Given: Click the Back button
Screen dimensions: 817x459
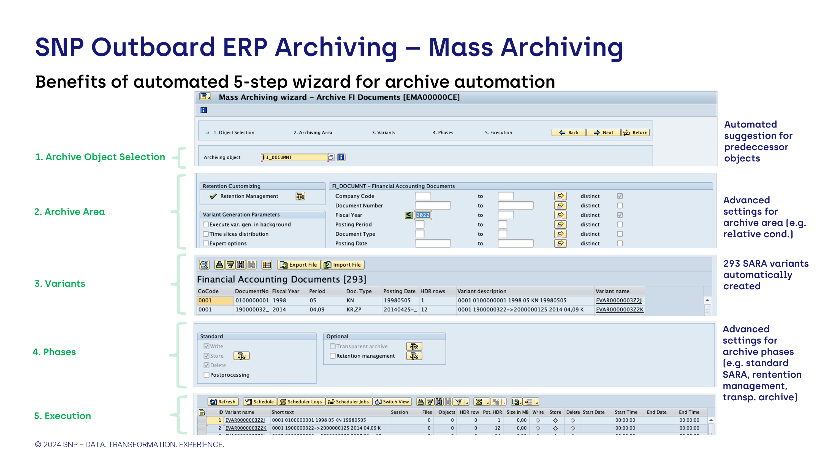Looking at the screenshot, I should [x=569, y=133].
